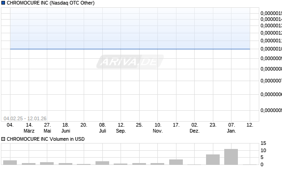Image resolution: width=282 pixels, height=169 pixels.
Task: Click the 14. März axis label
Action: point(29,128)
